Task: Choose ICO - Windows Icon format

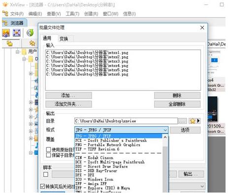Action: [118, 179]
